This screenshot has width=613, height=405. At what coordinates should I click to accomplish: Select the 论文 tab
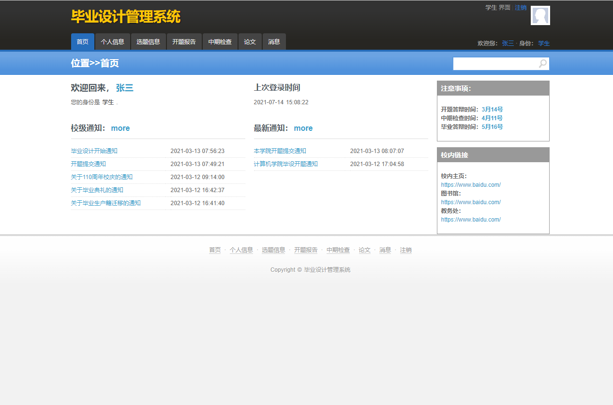point(250,42)
